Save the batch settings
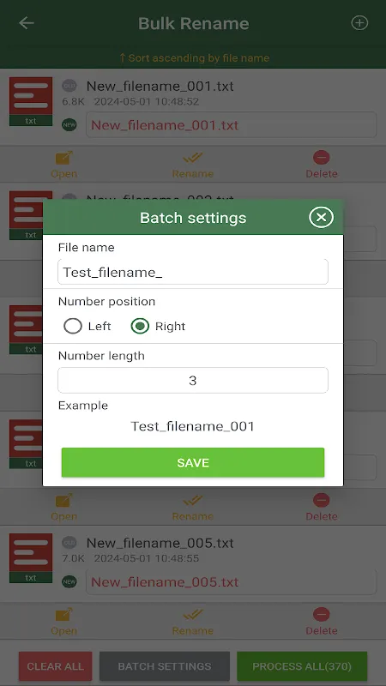386x686 pixels. (x=193, y=462)
